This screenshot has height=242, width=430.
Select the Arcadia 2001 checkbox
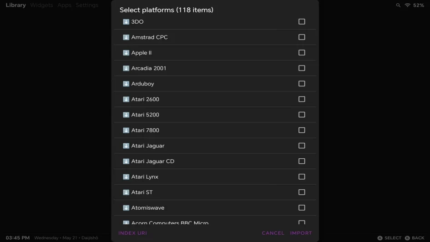[302, 68]
